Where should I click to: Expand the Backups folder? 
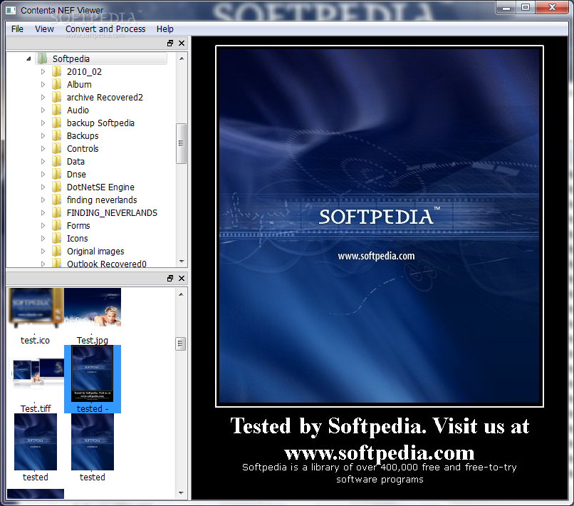click(x=43, y=135)
